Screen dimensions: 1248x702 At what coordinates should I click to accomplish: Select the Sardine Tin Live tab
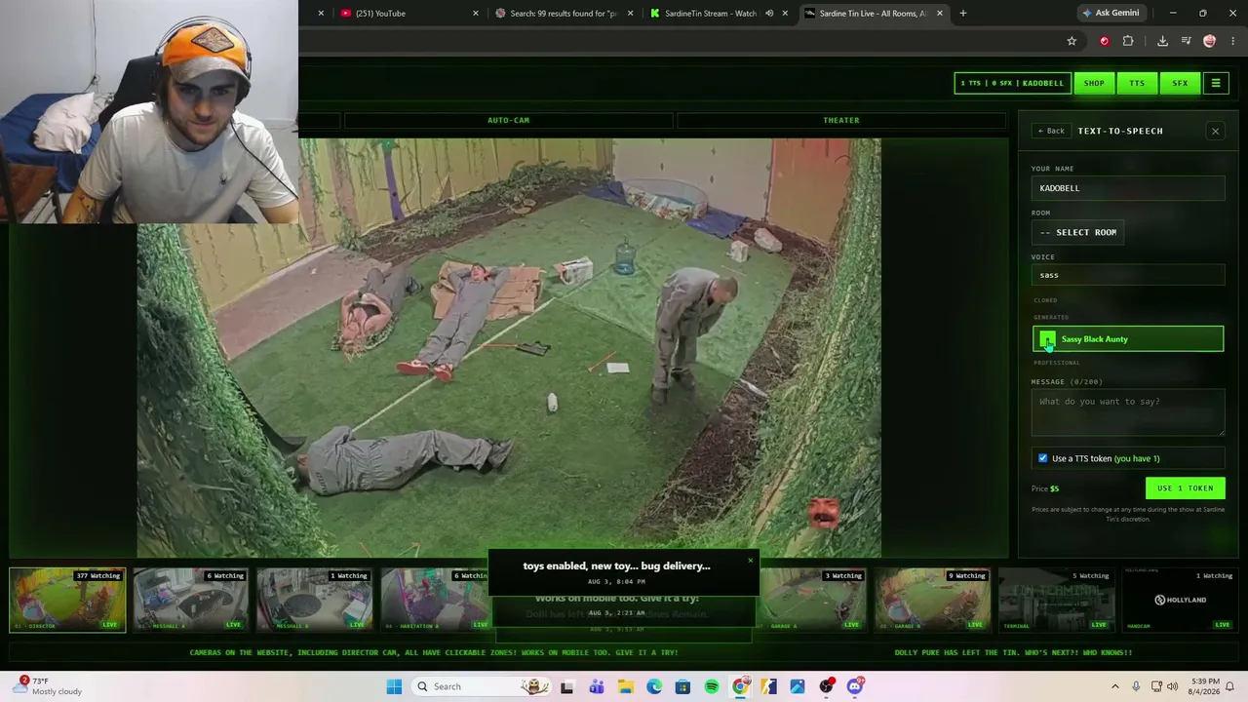tap(873, 13)
